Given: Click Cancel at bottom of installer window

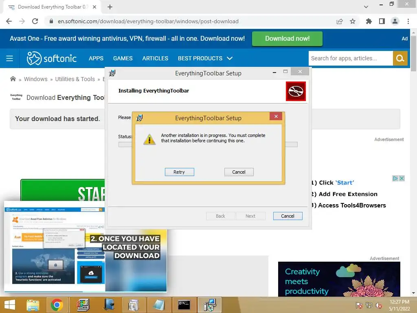Looking at the screenshot, I should click(288, 216).
